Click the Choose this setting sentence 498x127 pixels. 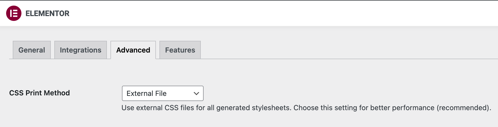tap(392, 108)
